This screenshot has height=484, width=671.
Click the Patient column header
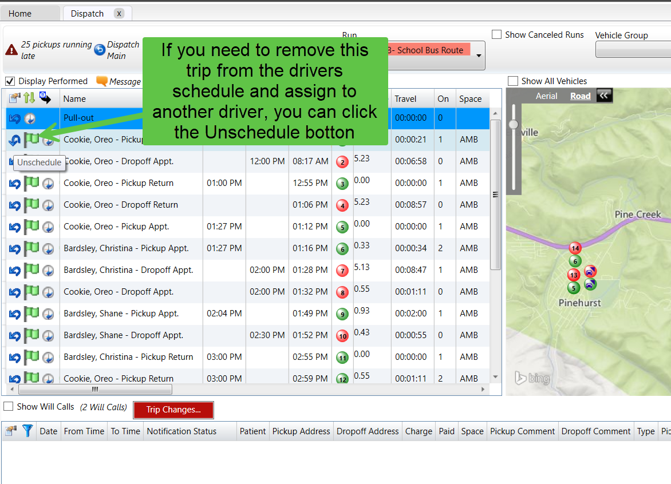click(252, 431)
